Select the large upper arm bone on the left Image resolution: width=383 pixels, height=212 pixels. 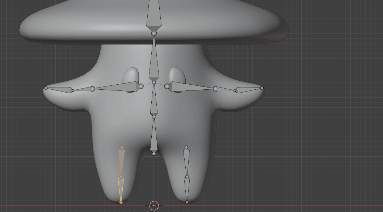pos(119,87)
